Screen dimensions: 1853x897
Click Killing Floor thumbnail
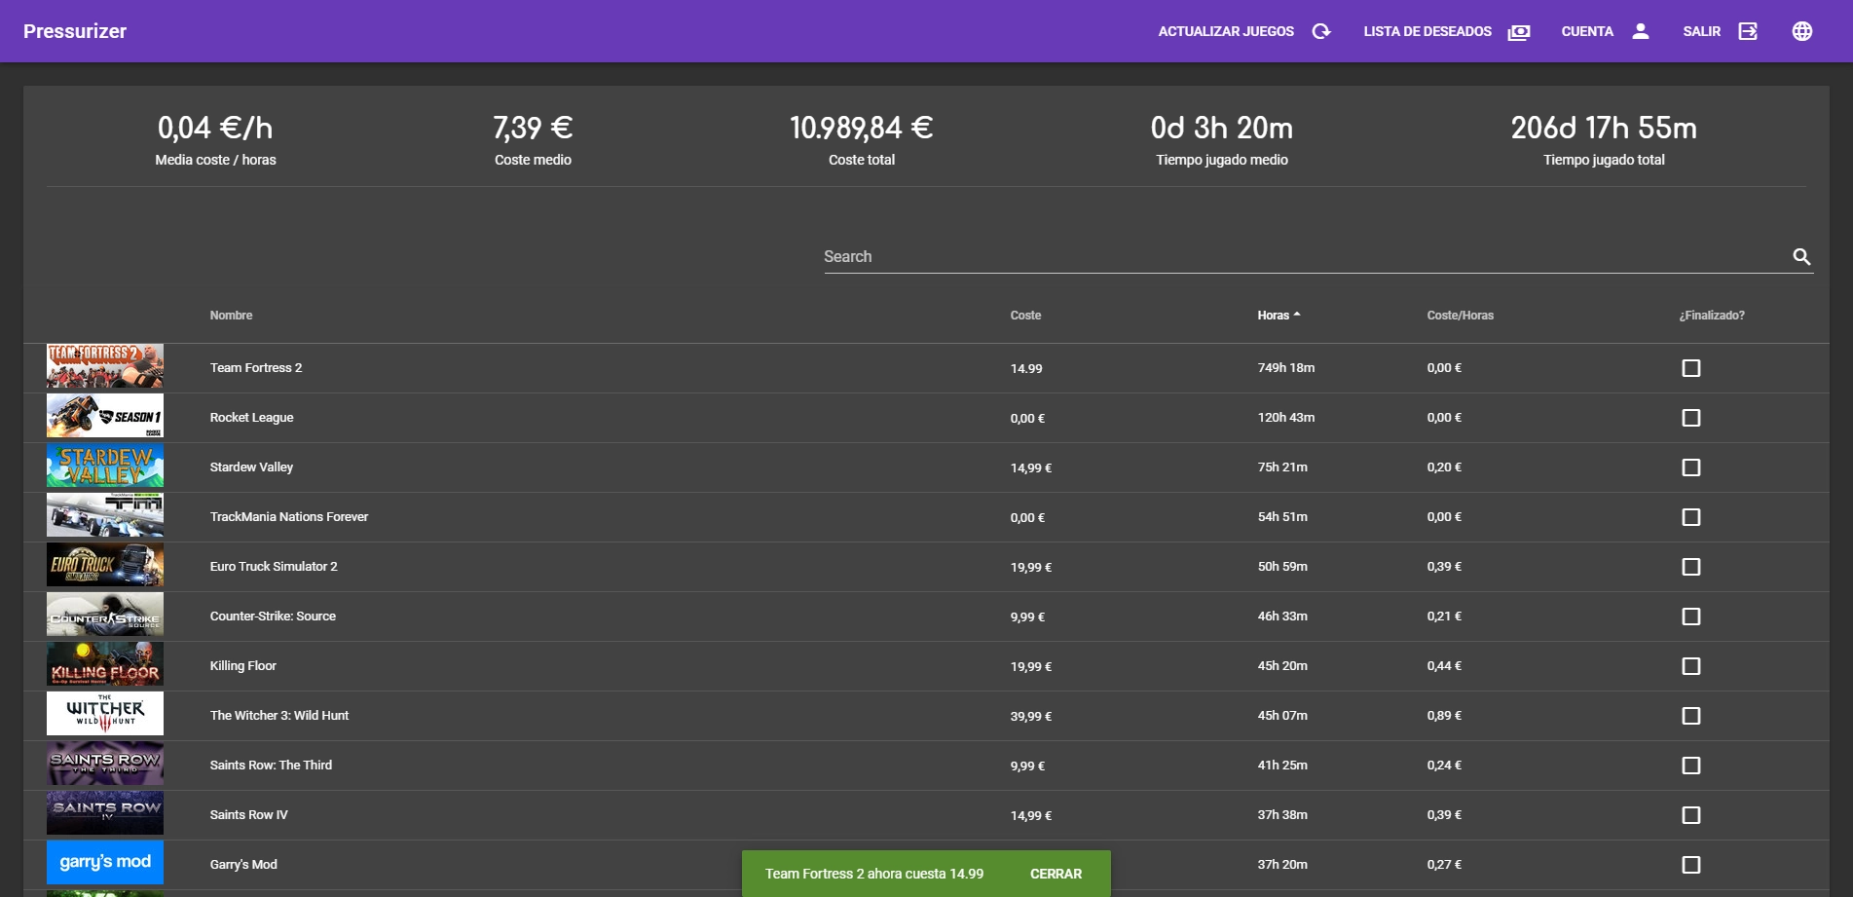[105, 664]
